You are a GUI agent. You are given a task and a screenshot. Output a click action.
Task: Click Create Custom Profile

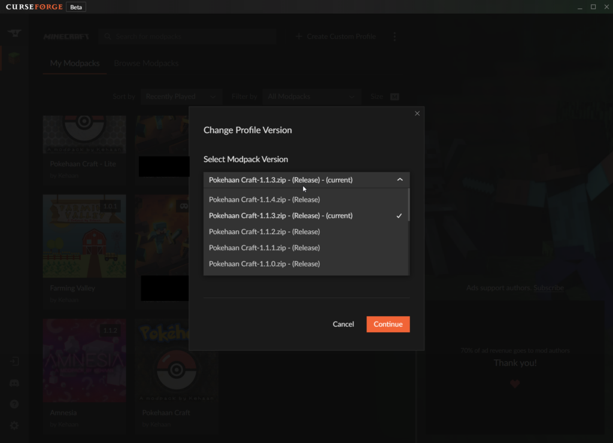coord(336,37)
